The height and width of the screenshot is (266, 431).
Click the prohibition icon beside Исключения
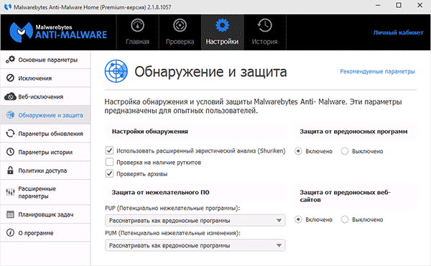click(11, 78)
